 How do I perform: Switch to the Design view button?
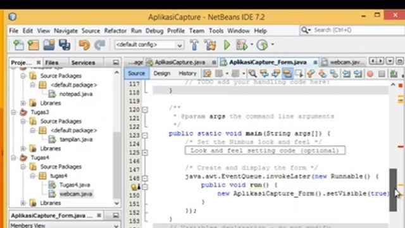point(162,73)
